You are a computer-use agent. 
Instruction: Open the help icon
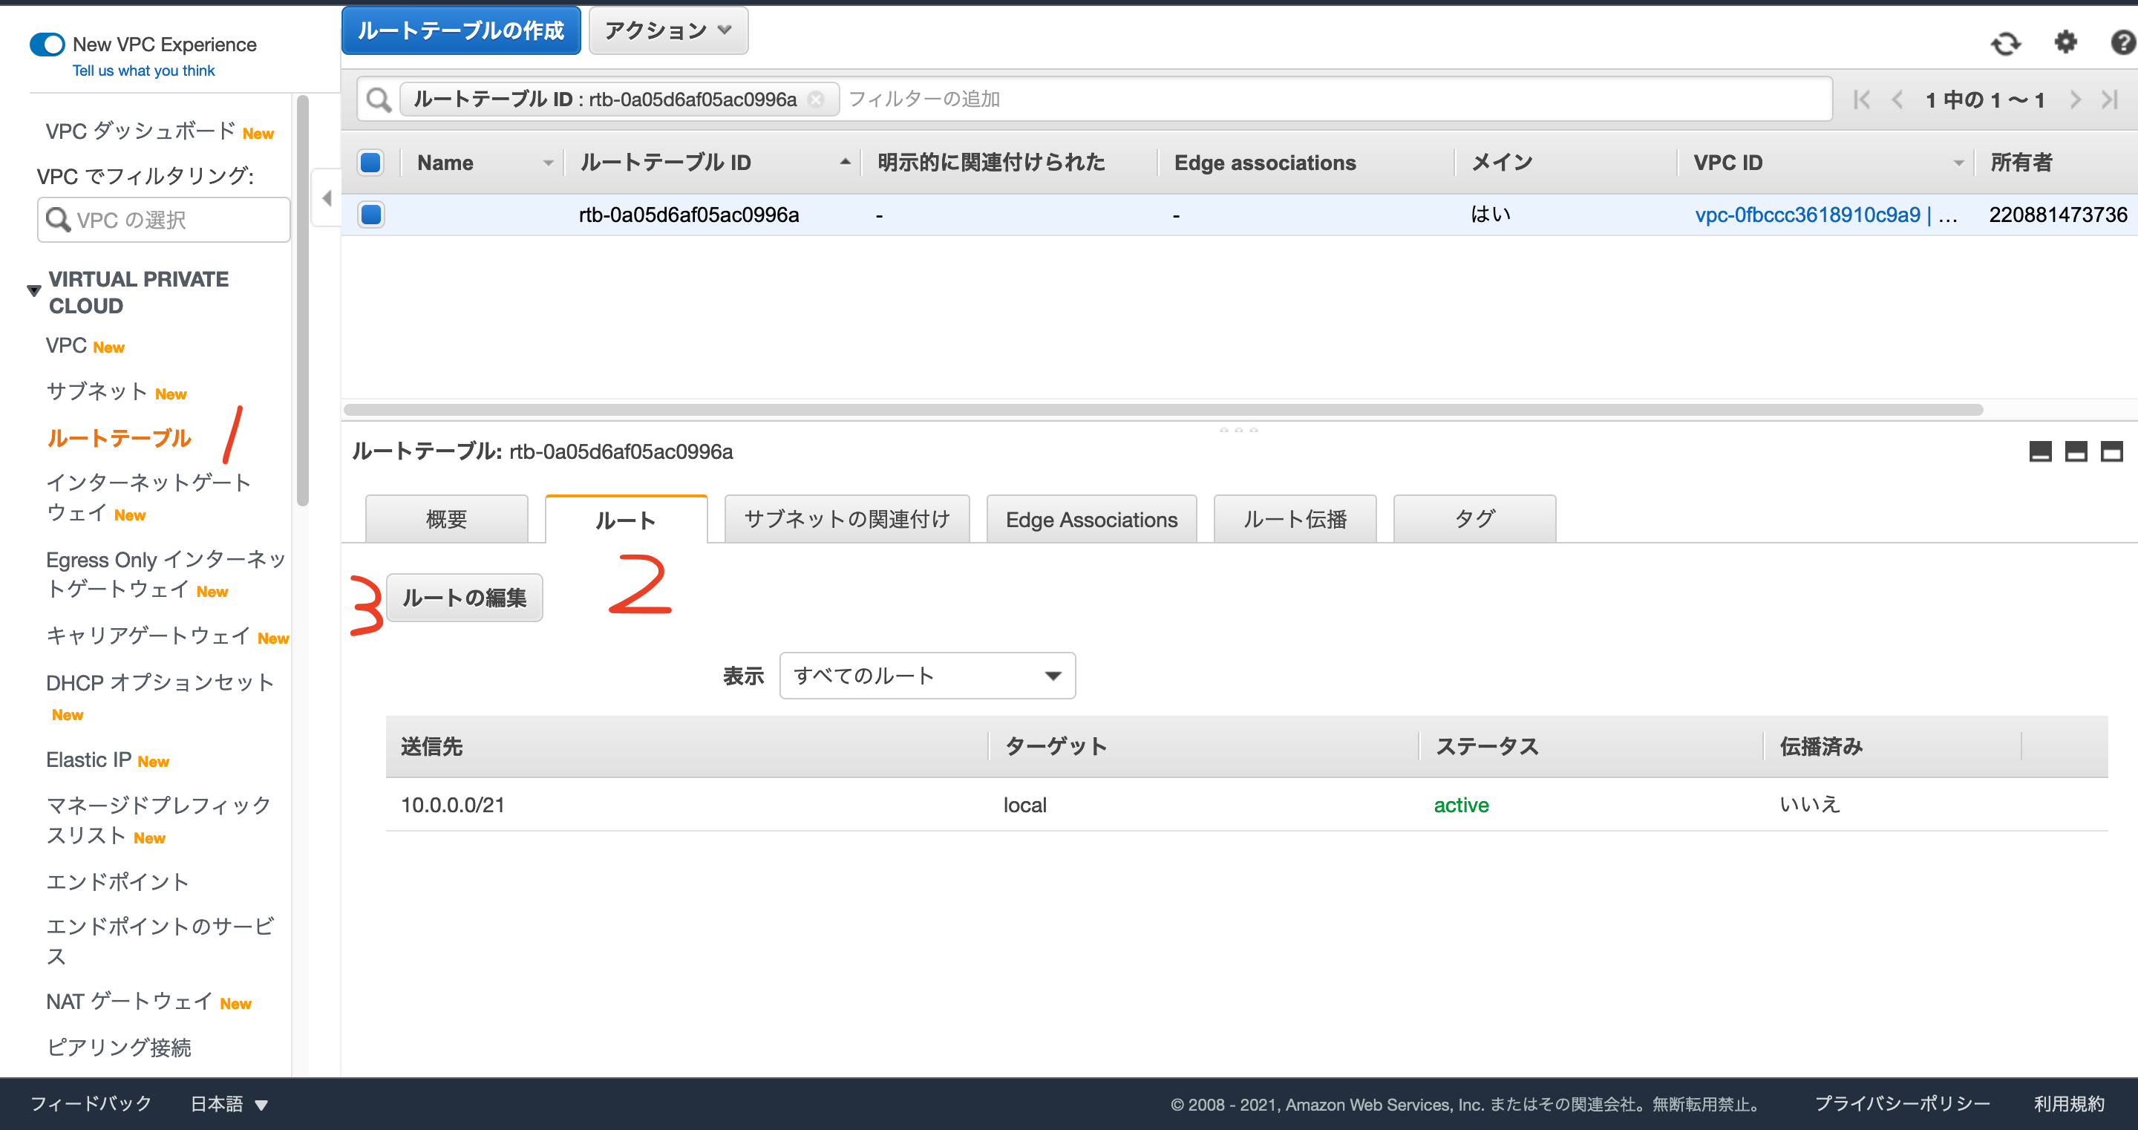[2122, 44]
